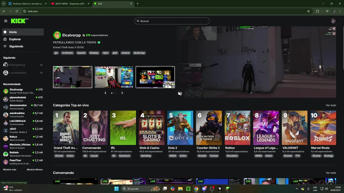Open Counter-Strike 2 category card
The height and width of the screenshot is (193, 344).
point(209,128)
